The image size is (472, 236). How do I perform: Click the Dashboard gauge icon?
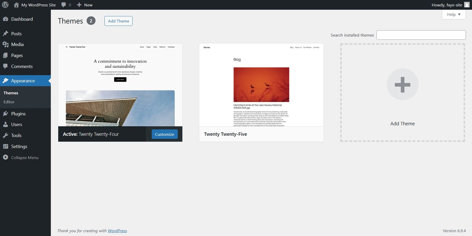tap(5, 19)
